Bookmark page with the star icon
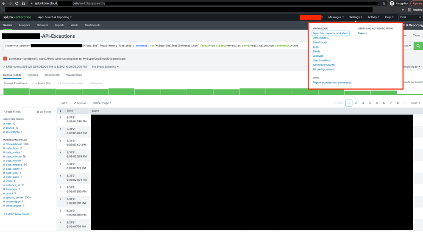Viewport: 423px width, 232px height. coord(384,3)
